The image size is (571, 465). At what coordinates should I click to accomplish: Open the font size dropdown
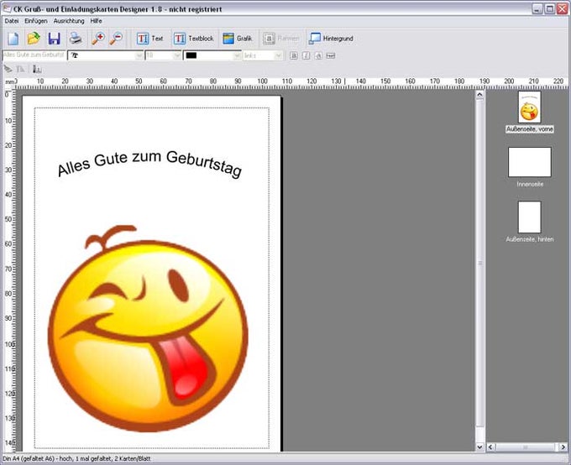tap(176, 55)
